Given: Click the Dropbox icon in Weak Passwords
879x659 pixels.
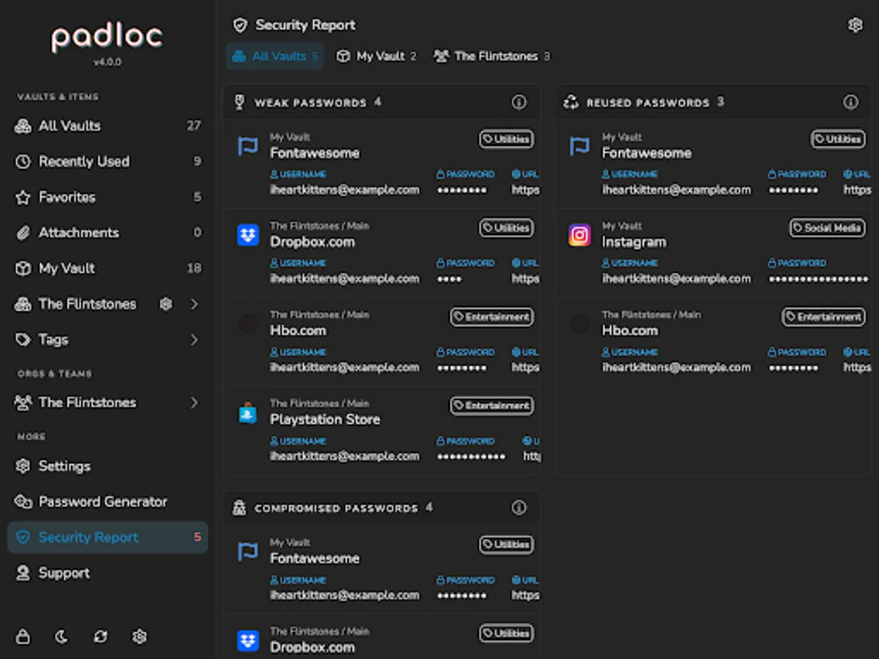Looking at the screenshot, I should coord(248,235).
